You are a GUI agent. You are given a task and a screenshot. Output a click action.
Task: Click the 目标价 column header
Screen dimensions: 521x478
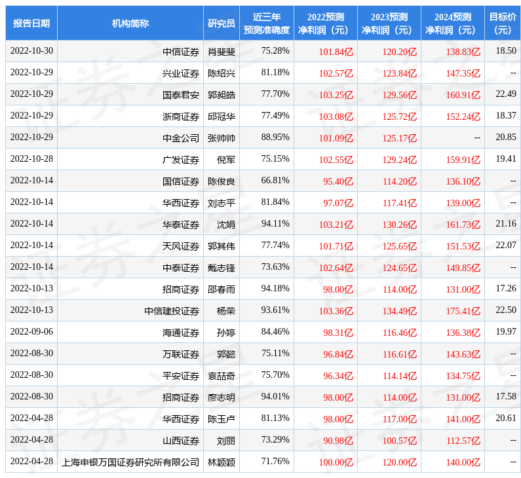(503, 23)
